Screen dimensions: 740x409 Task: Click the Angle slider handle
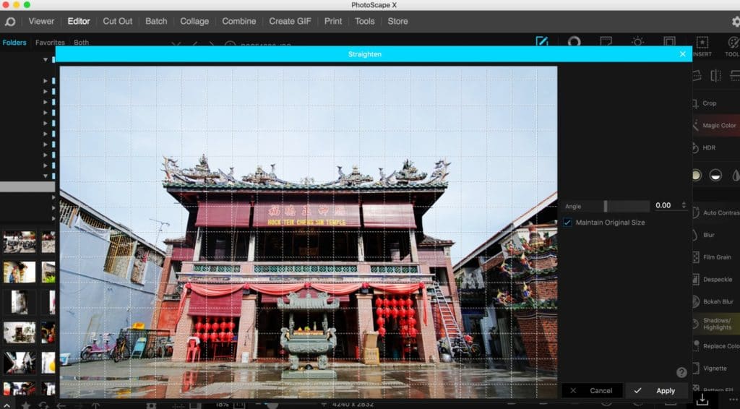(606, 206)
